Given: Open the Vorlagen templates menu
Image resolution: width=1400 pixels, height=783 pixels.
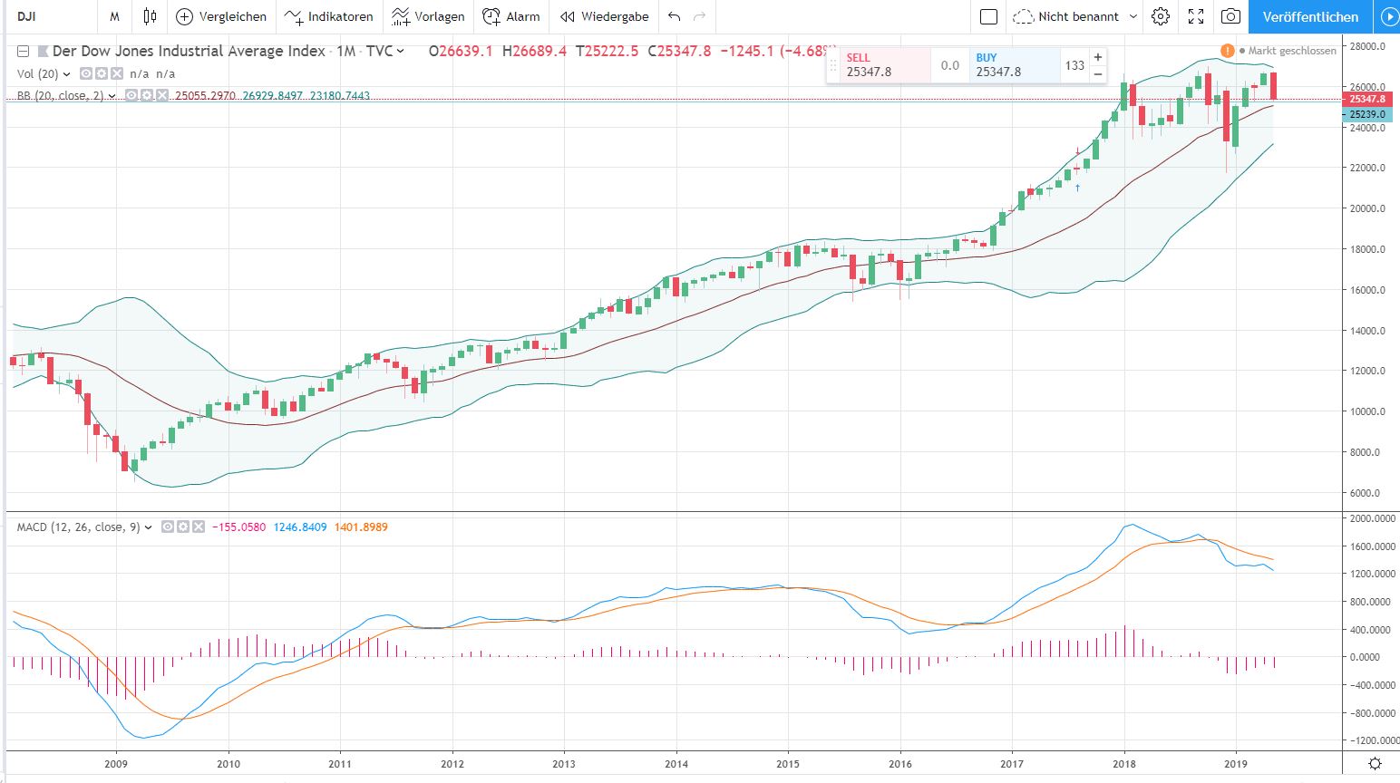Looking at the screenshot, I should (428, 16).
